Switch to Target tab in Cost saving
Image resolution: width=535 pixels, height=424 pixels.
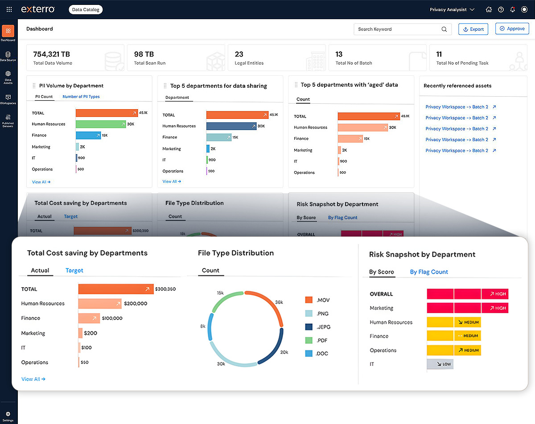[x=74, y=270]
